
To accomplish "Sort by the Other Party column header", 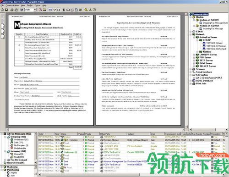I will [113, 134].
